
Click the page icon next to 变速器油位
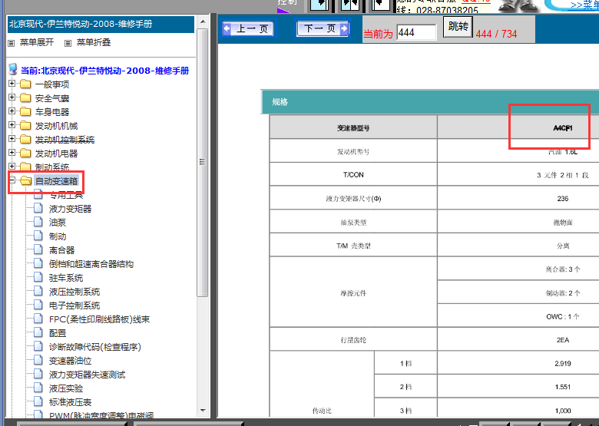pyautogui.click(x=38, y=360)
